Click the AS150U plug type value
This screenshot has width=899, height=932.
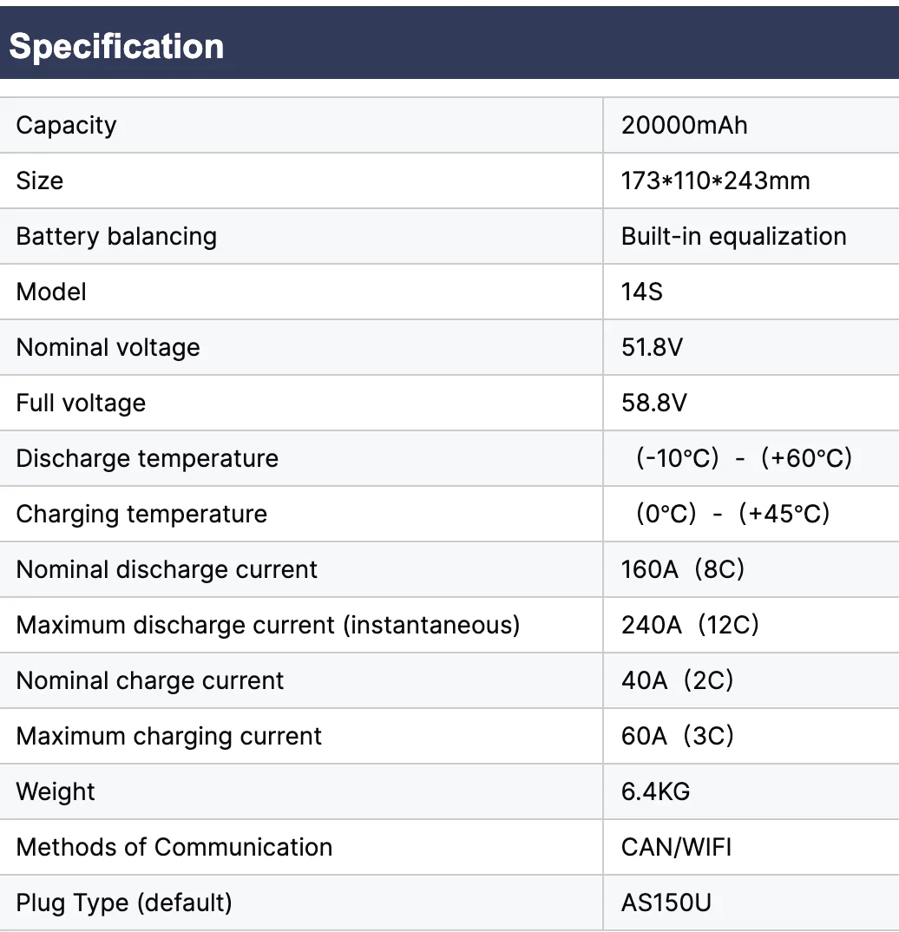666,902
